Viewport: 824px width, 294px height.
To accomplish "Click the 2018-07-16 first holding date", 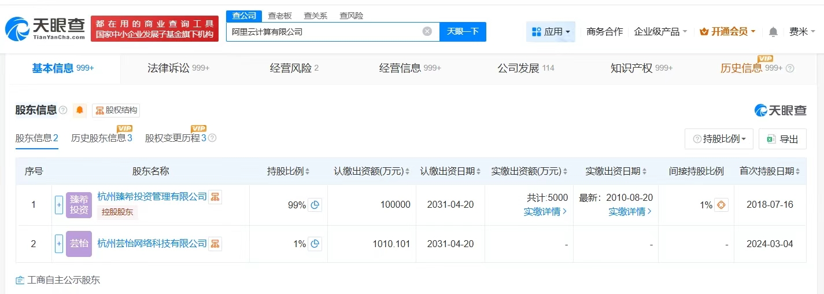I will [770, 205].
